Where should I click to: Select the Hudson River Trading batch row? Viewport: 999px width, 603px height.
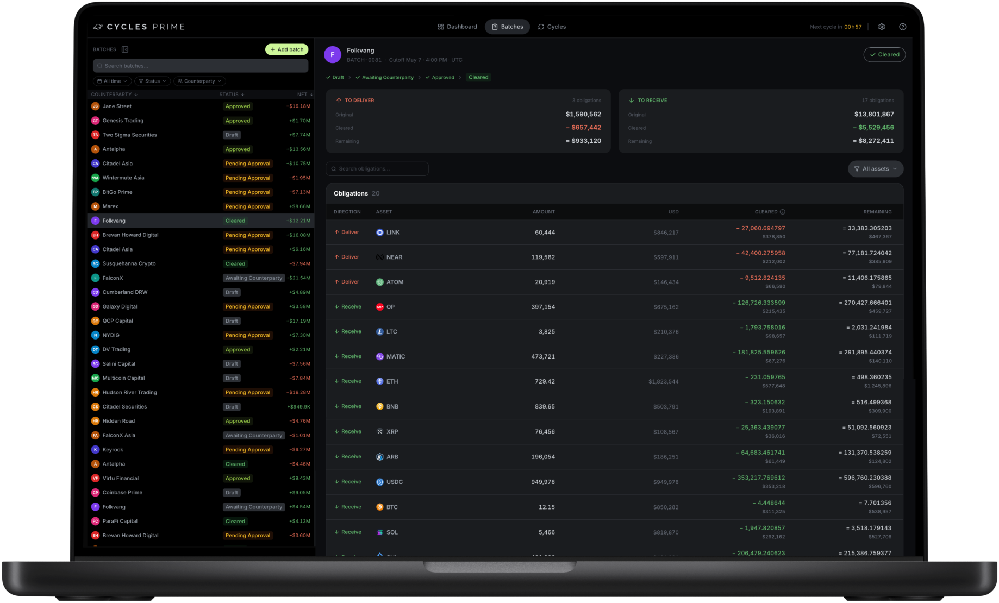[201, 392]
